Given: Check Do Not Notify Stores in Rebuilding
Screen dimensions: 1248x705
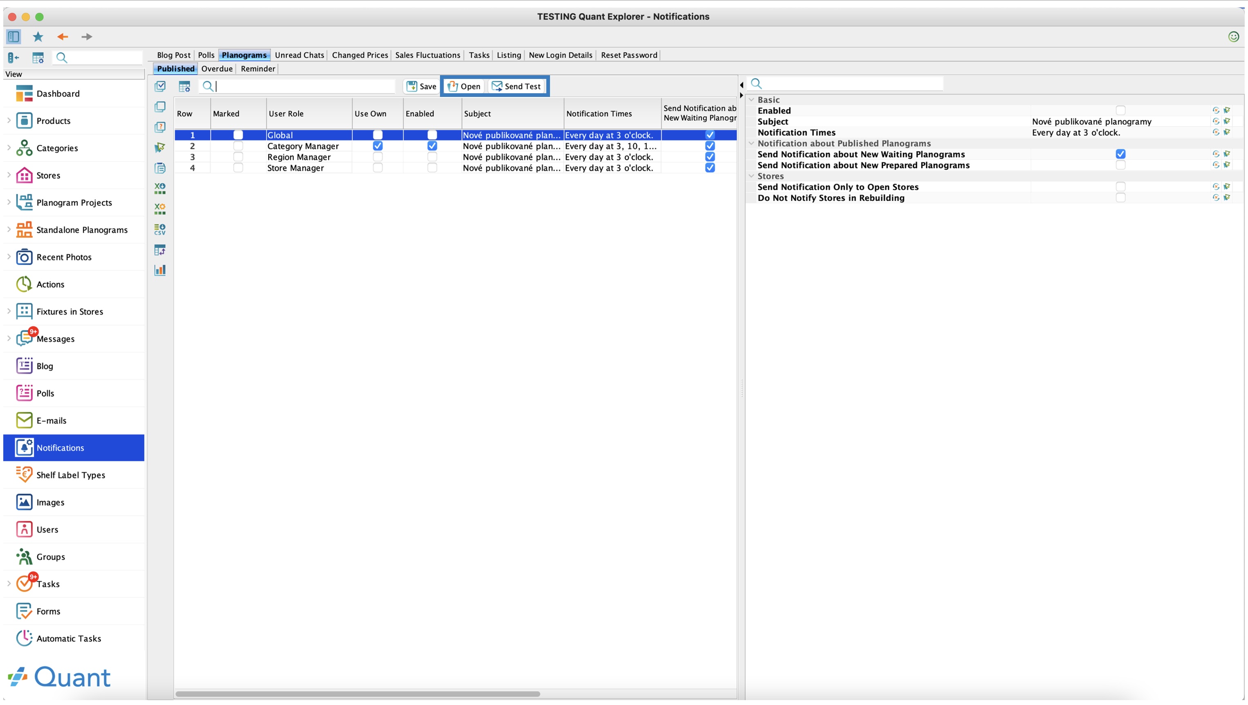Looking at the screenshot, I should pos(1120,198).
